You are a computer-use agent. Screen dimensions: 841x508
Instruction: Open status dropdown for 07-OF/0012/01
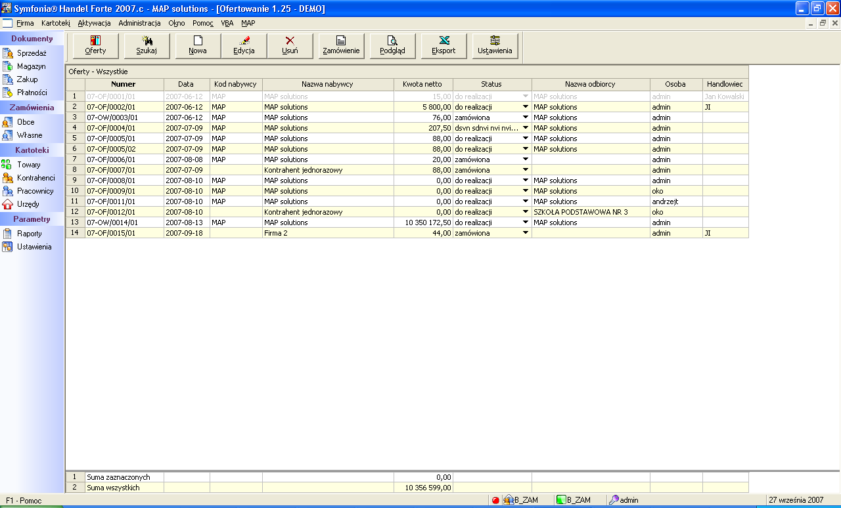[x=526, y=212]
